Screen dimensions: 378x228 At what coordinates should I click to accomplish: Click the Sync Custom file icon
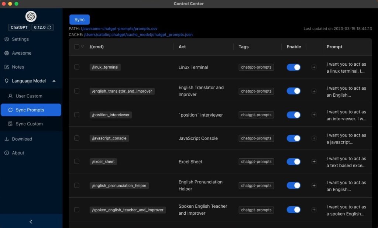click(x=10, y=124)
